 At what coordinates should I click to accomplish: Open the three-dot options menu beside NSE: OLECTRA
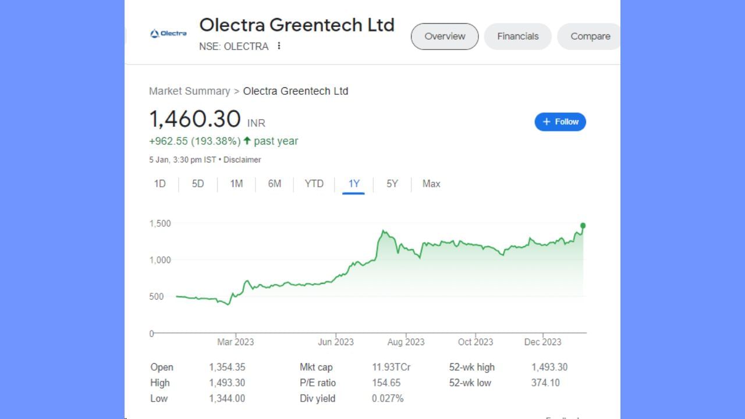click(279, 46)
